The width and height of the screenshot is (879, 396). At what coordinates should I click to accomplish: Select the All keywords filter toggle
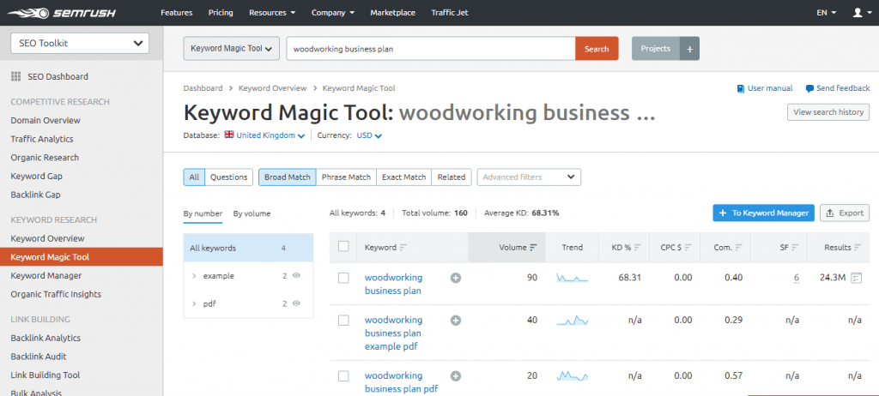coord(194,177)
